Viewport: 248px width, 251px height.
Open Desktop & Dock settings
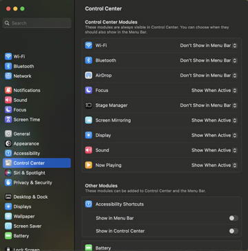pyautogui.click(x=37, y=197)
